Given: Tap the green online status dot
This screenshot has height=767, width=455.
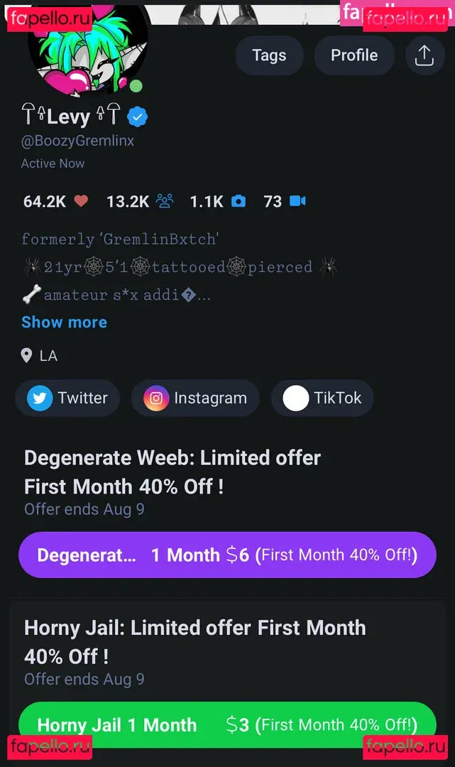Looking at the screenshot, I should 136,87.
